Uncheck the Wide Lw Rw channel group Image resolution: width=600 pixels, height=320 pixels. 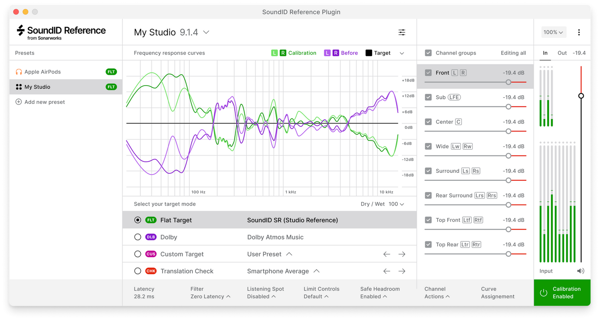[x=428, y=146]
